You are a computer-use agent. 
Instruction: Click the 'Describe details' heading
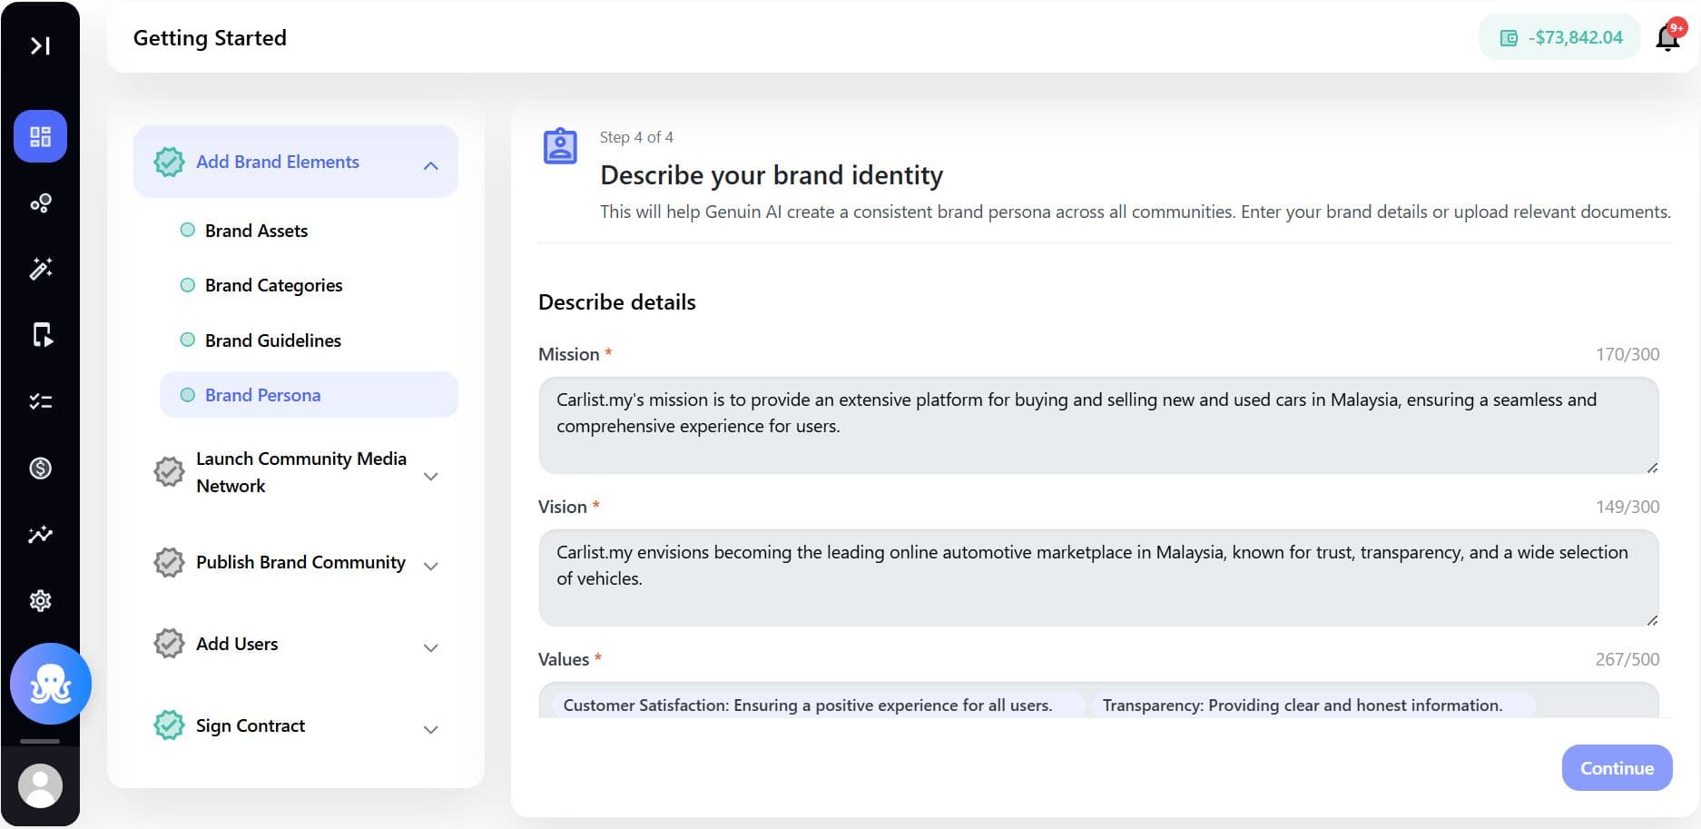[617, 302]
